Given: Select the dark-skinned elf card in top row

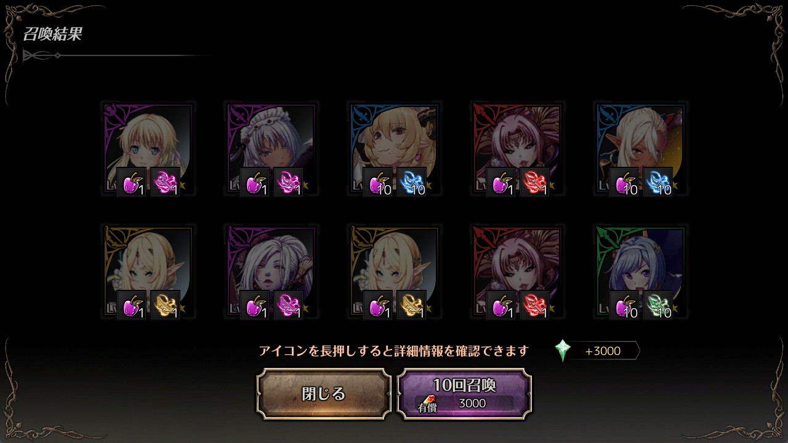Looking at the screenshot, I should pyautogui.click(x=640, y=149).
